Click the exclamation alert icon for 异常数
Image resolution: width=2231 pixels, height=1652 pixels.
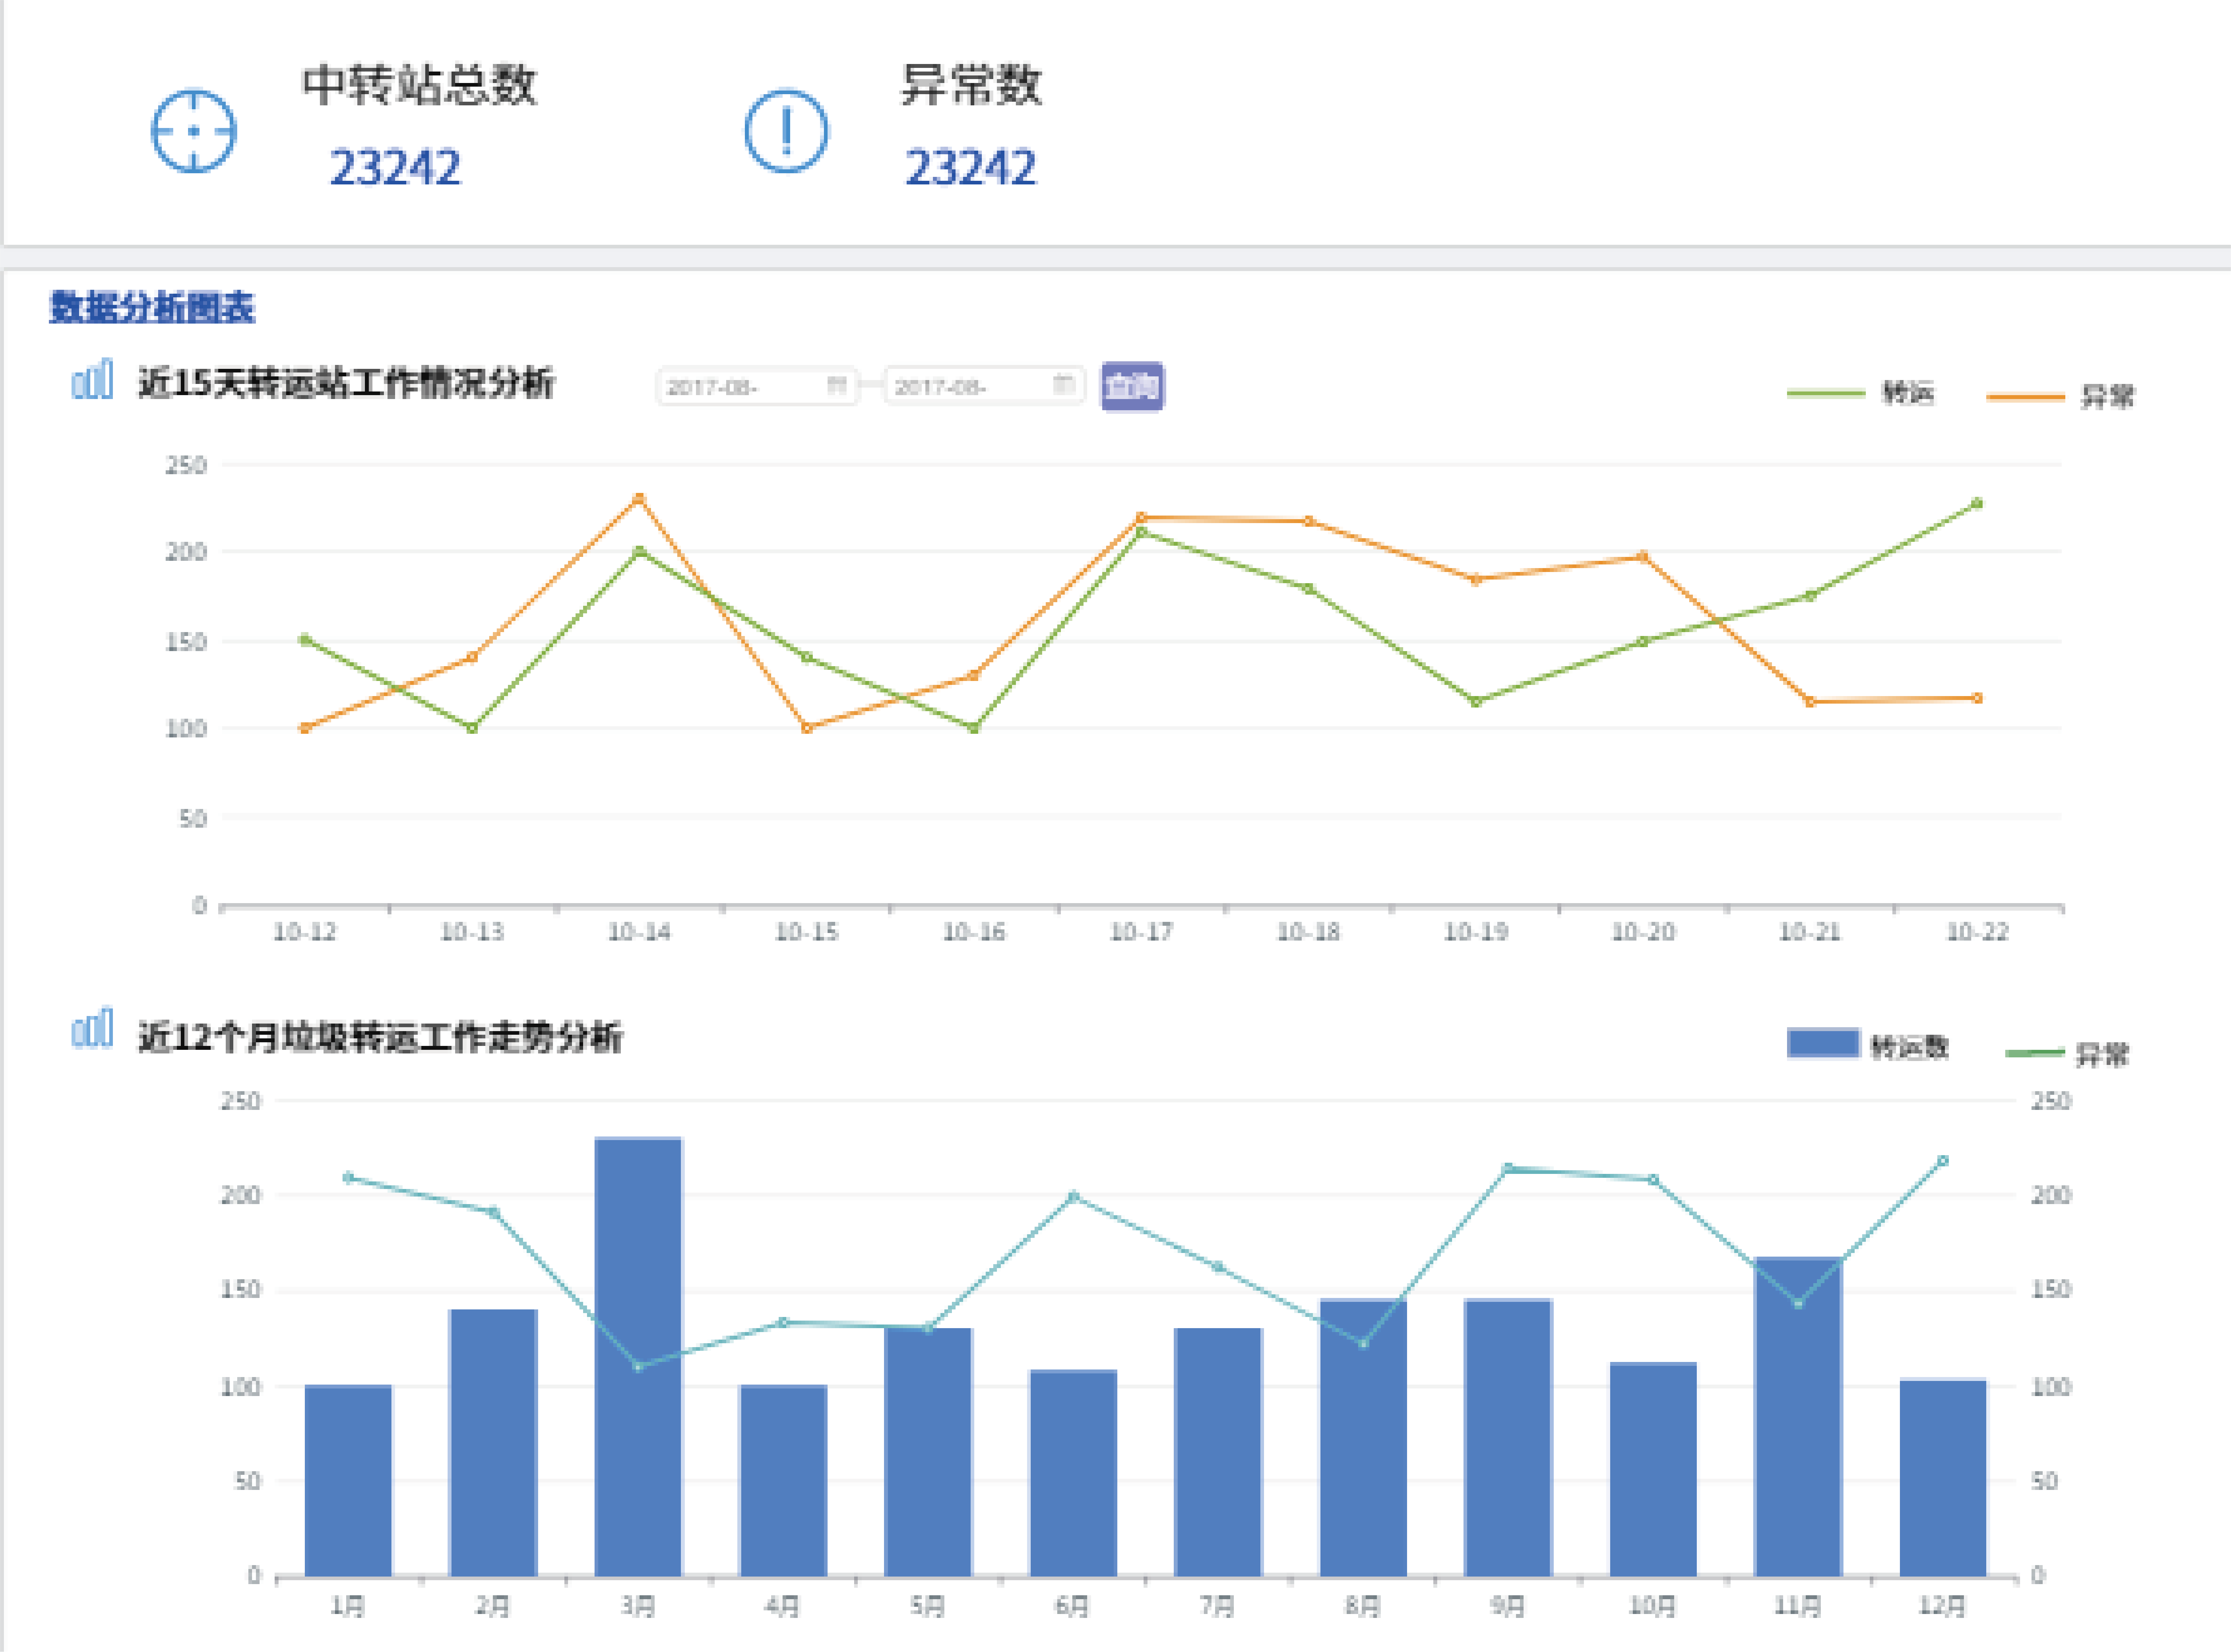(786, 131)
